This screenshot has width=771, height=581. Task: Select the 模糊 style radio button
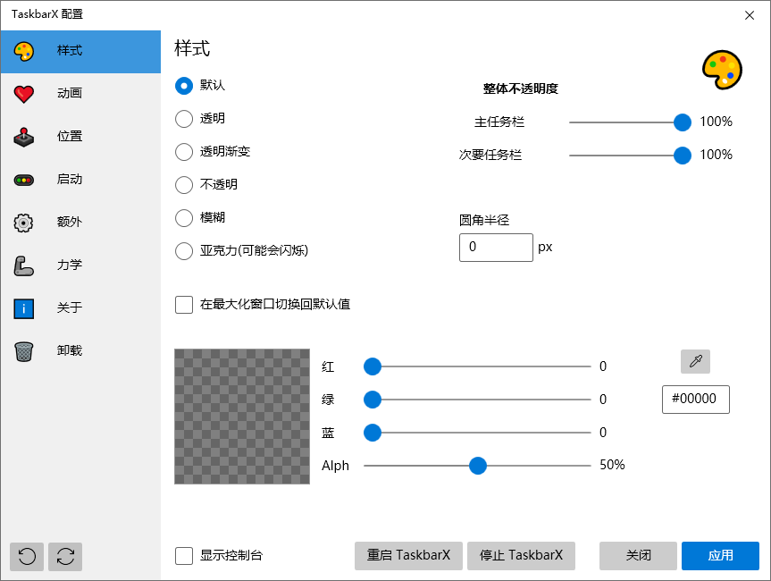pos(184,218)
